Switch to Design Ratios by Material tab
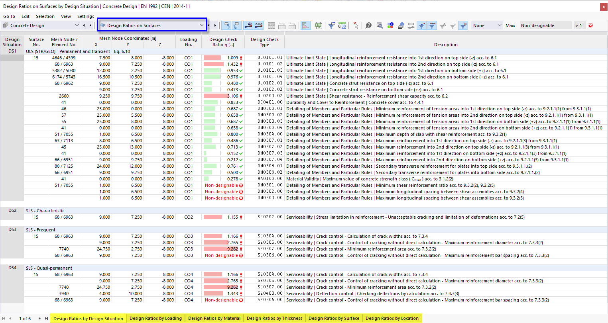 [x=214, y=318]
